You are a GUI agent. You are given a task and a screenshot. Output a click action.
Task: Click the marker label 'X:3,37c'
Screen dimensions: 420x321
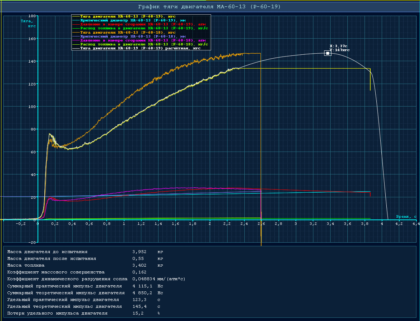click(338, 46)
